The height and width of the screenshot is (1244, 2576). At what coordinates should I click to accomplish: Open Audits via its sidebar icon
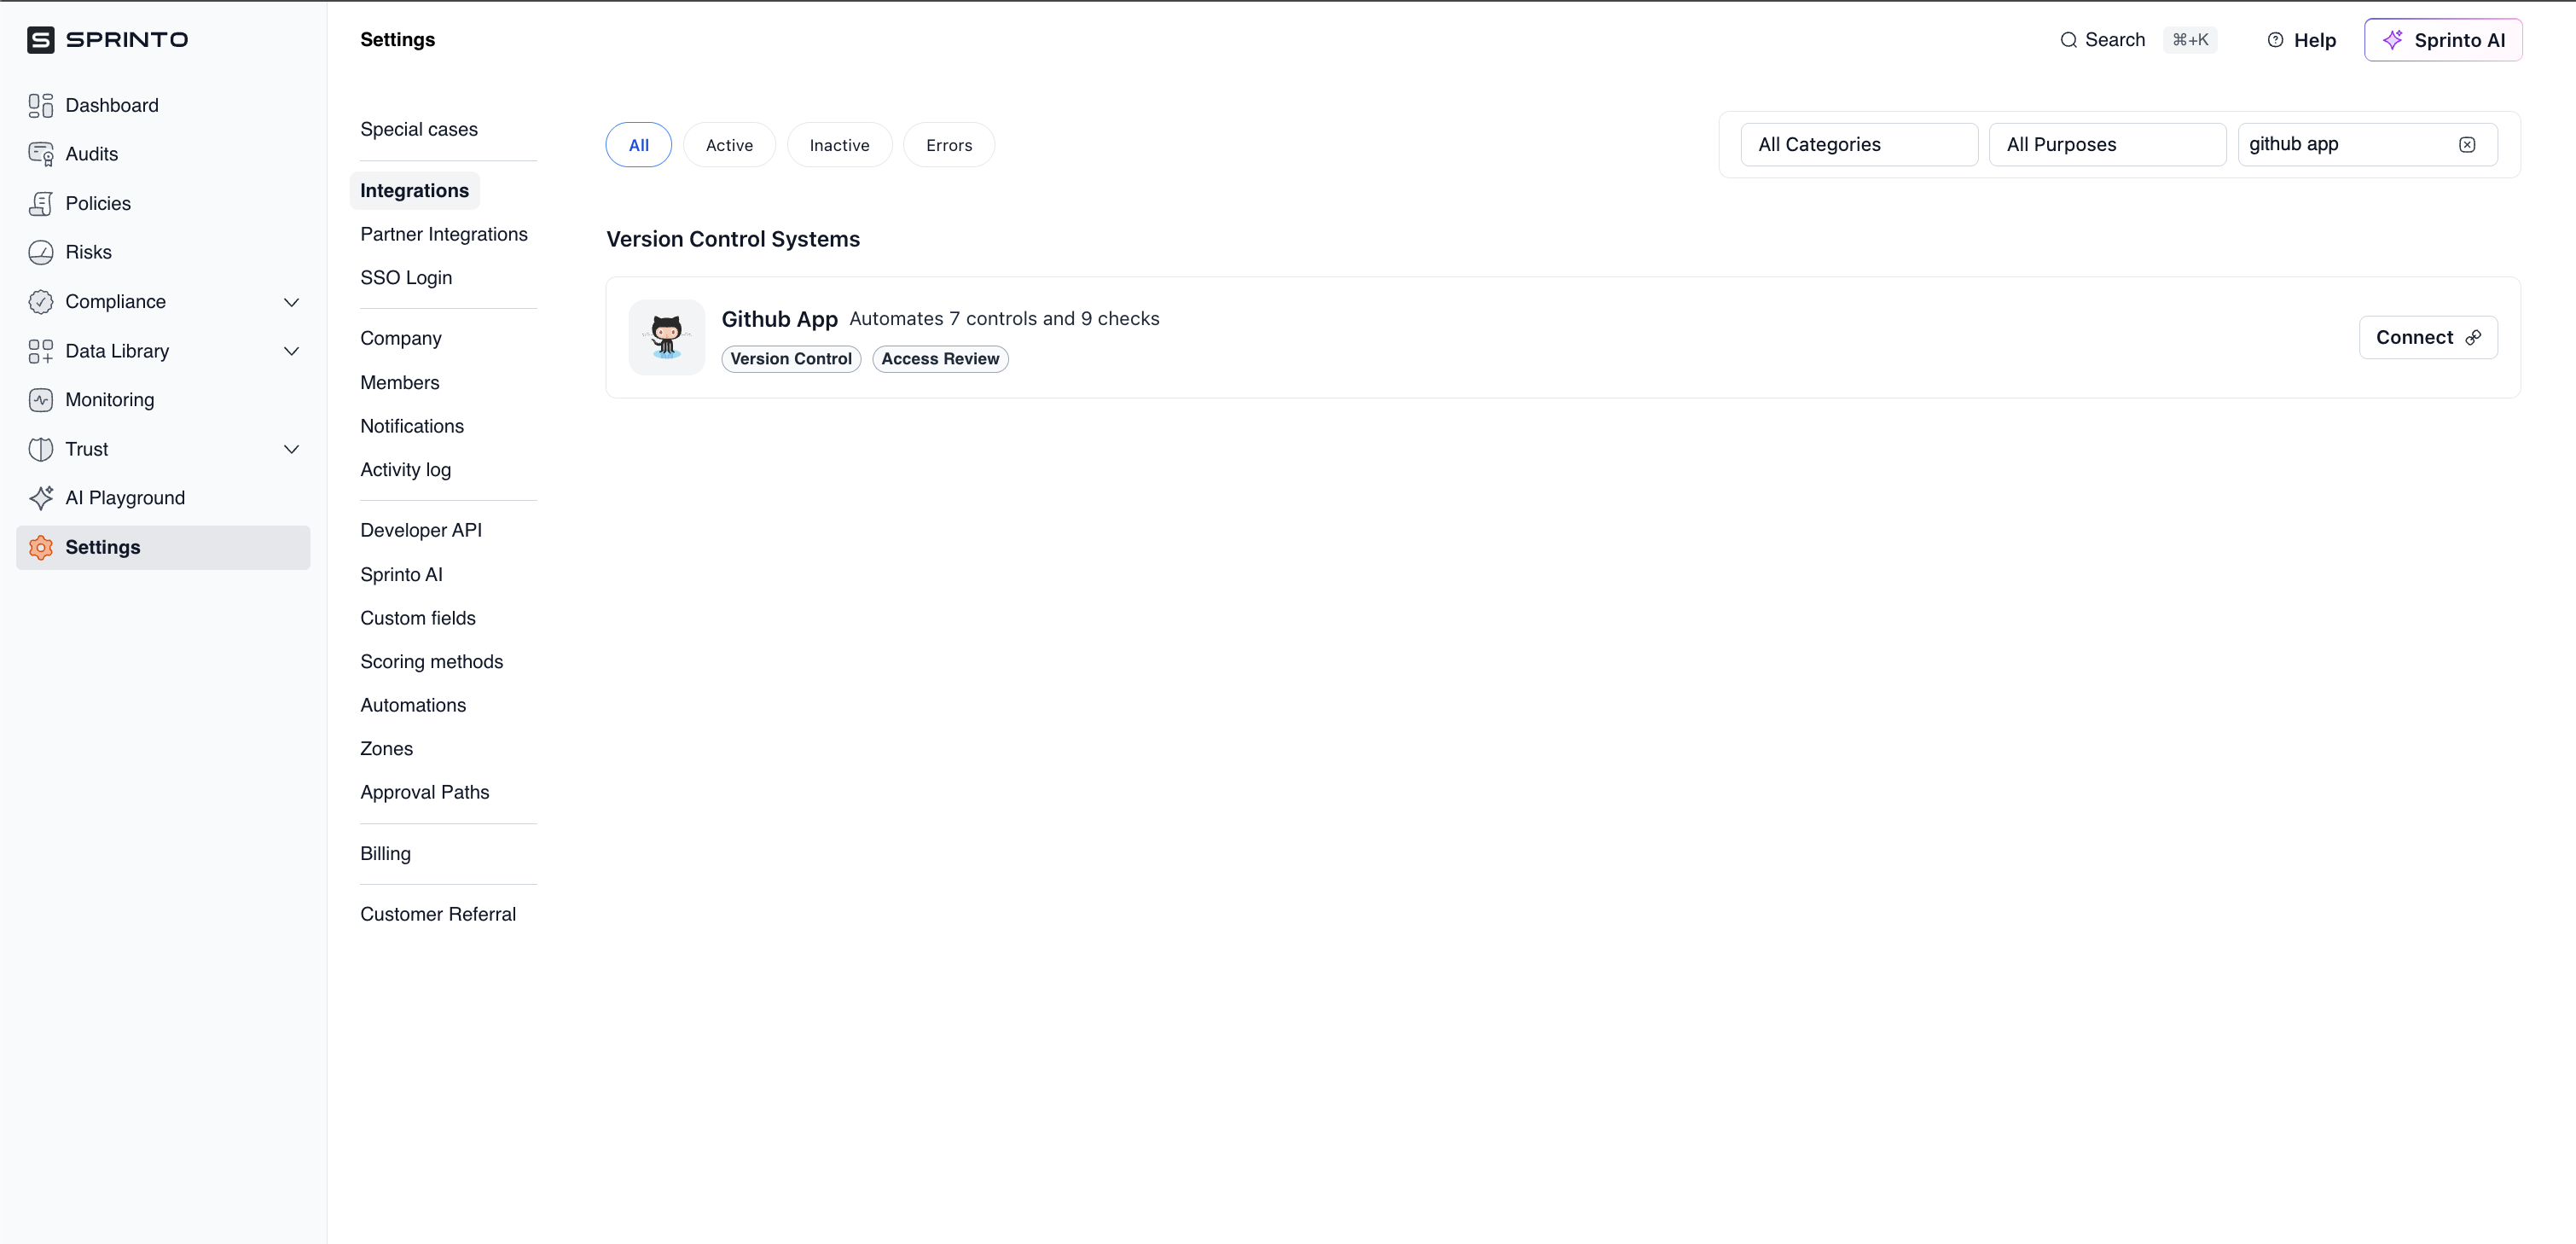(40, 154)
